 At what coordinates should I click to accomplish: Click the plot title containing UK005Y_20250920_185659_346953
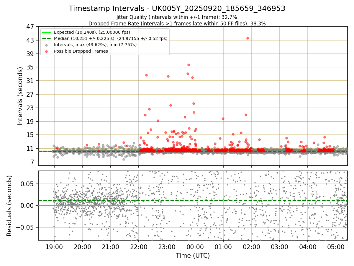coord(177,9)
